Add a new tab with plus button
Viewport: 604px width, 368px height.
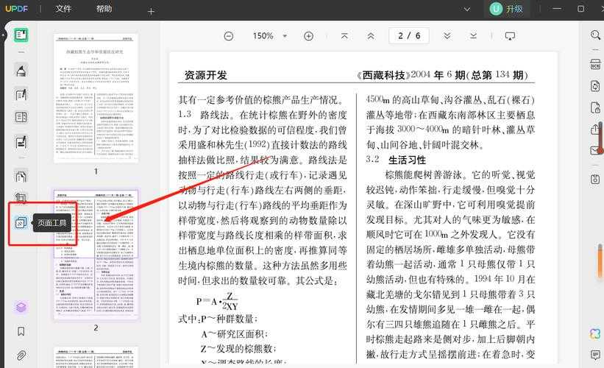click(151, 11)
